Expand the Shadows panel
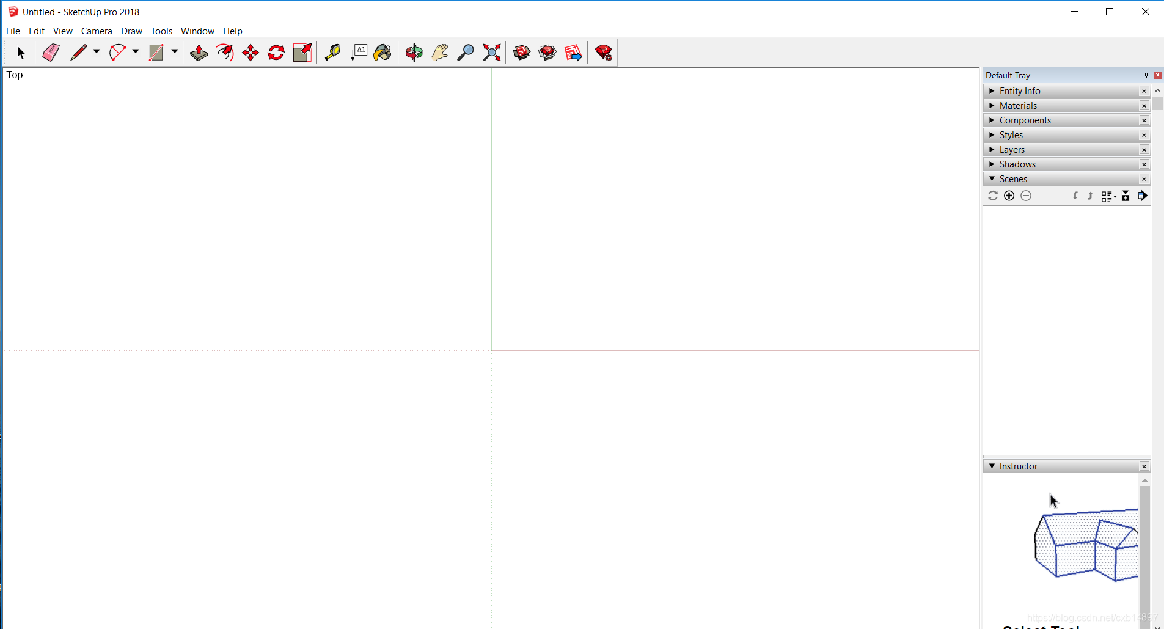1164x629 pixels. coord(992,164)
